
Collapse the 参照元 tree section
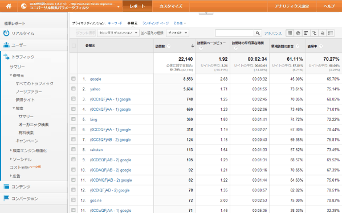pyautogui.click(x=11, y=75)
